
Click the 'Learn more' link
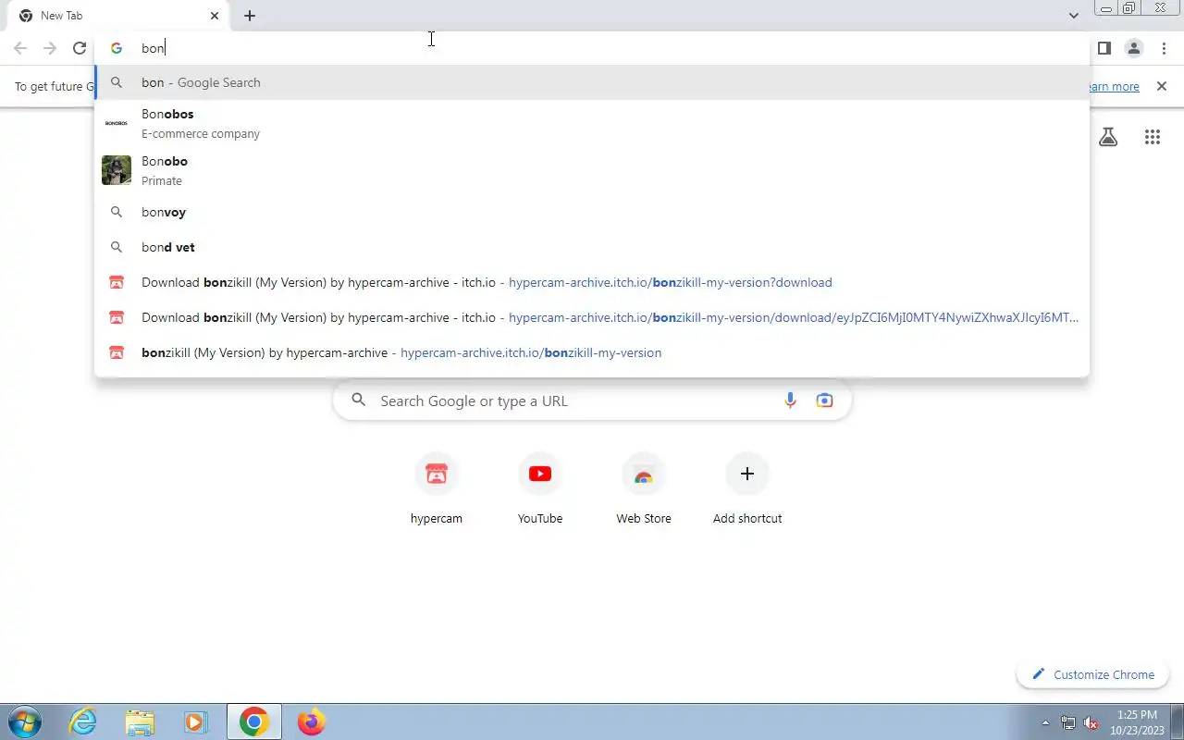pyautogui.click(x=1114, y=86)
